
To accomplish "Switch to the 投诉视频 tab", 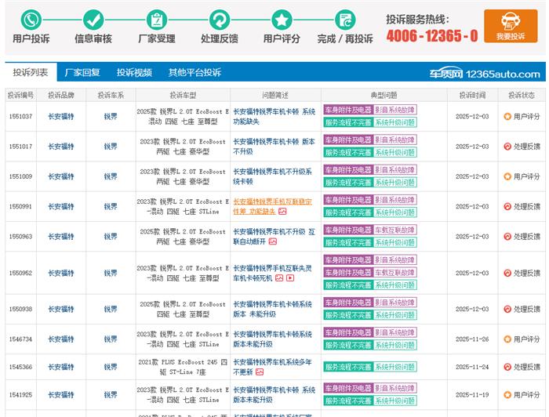I will [x=134, y=73].
